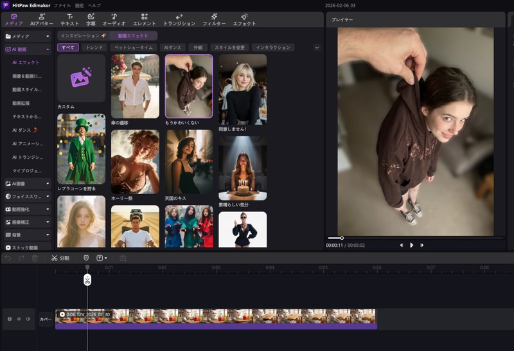Open the フィルター panel
The image size is (514, 351).
pos(214,19)
